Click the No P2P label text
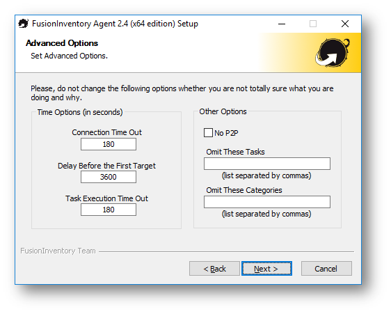Viewport: 391px width, 314px height. pyautogui.click(x=226, y=133)
